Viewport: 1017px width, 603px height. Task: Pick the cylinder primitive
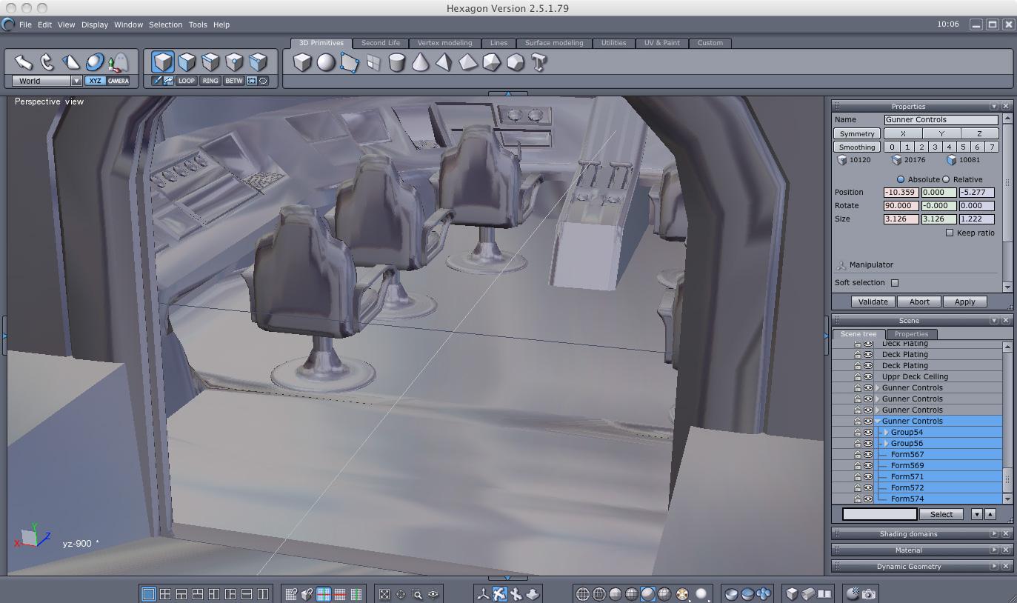(397, 63)
